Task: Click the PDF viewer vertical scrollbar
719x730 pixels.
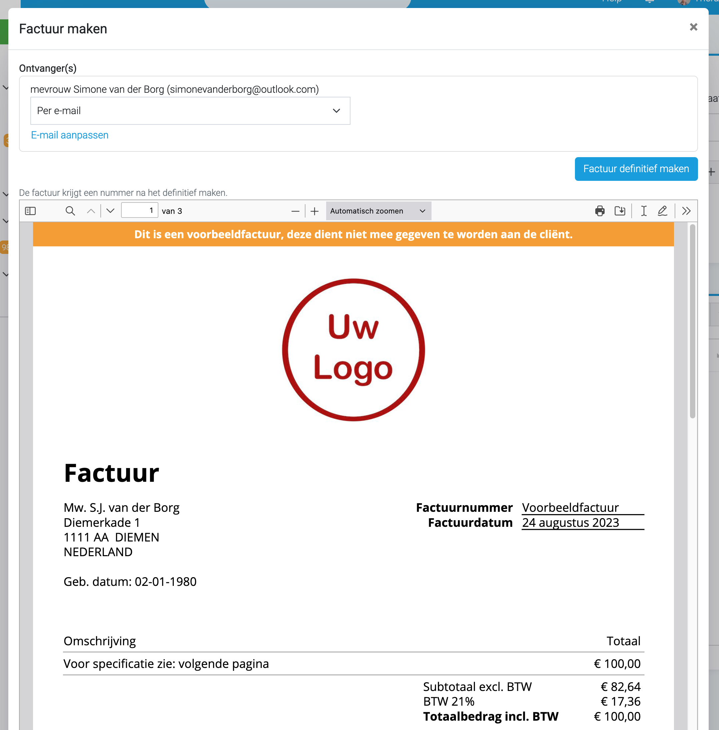Action: (x=692, y=322)
